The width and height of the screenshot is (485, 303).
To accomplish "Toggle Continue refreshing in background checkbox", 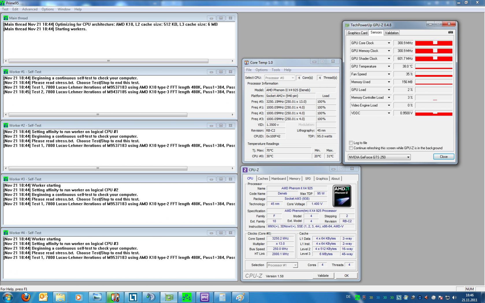I will pyautogui.click(x=351, y=148).
